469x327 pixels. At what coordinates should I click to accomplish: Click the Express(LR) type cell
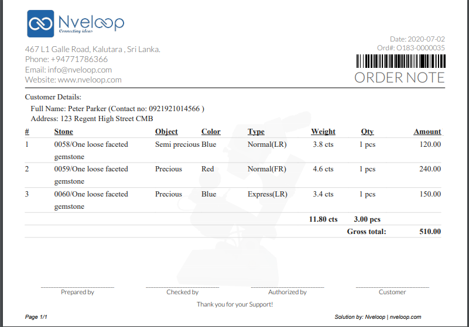pos(268,194)
